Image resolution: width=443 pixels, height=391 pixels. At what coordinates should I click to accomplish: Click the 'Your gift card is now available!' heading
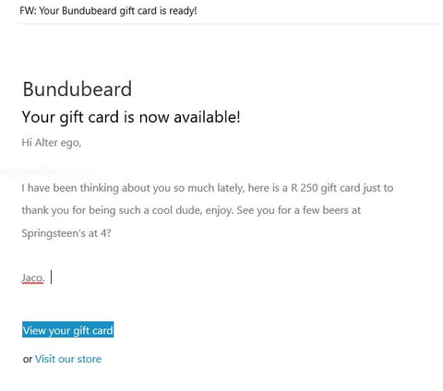click(131, 117)
